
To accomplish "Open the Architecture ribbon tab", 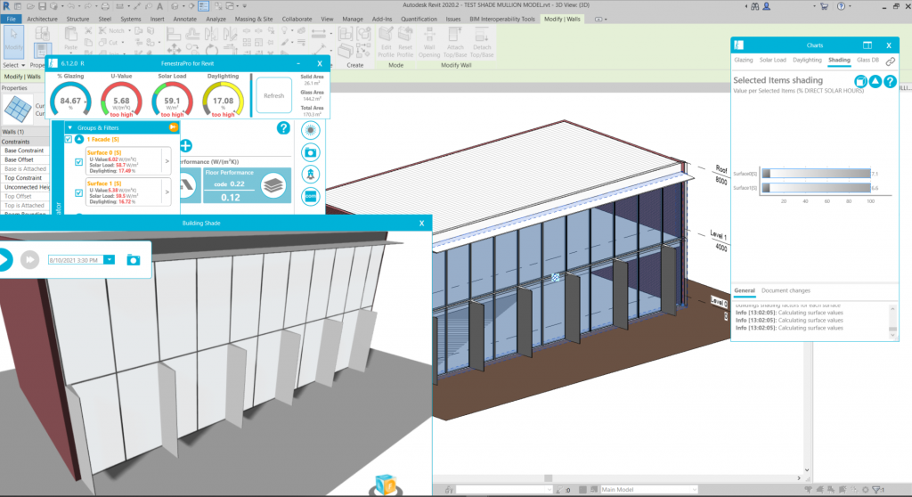I will tap(42, 20).
